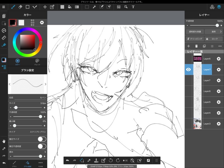Select the Magic Wand tool

pos(94,7)
